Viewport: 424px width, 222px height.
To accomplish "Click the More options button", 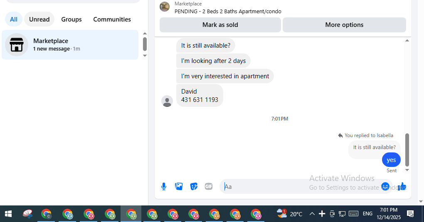I will click(344, 25).
